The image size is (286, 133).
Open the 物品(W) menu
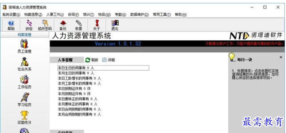click(x=104, y=14)
